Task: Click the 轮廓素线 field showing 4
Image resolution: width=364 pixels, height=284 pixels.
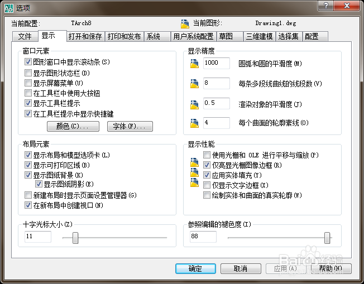Action: pyautogui.click(x=217, y=123)
